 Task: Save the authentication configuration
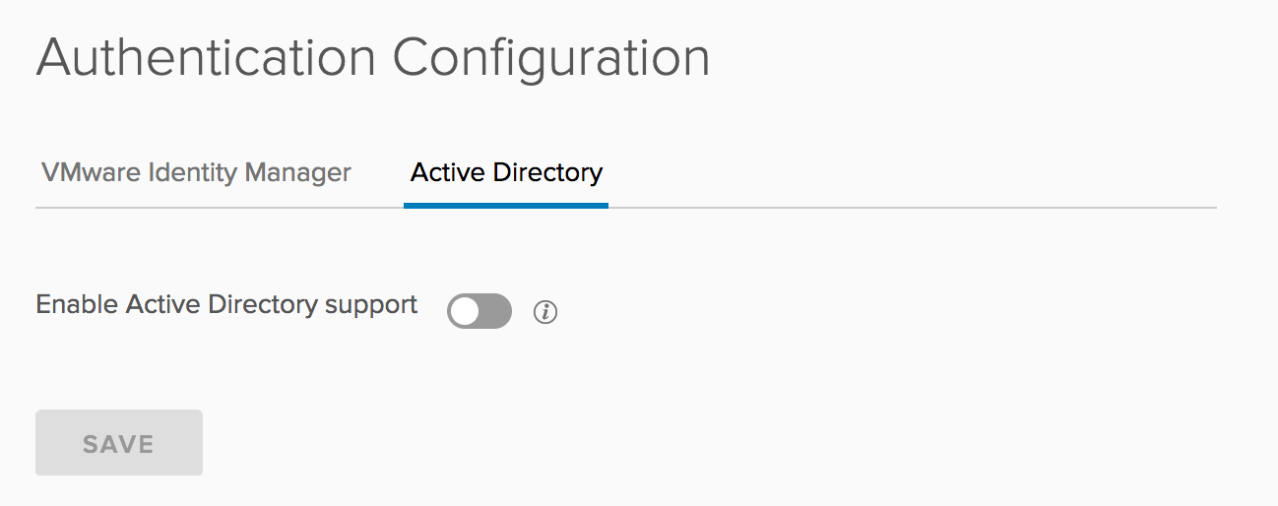pos(118,443)
